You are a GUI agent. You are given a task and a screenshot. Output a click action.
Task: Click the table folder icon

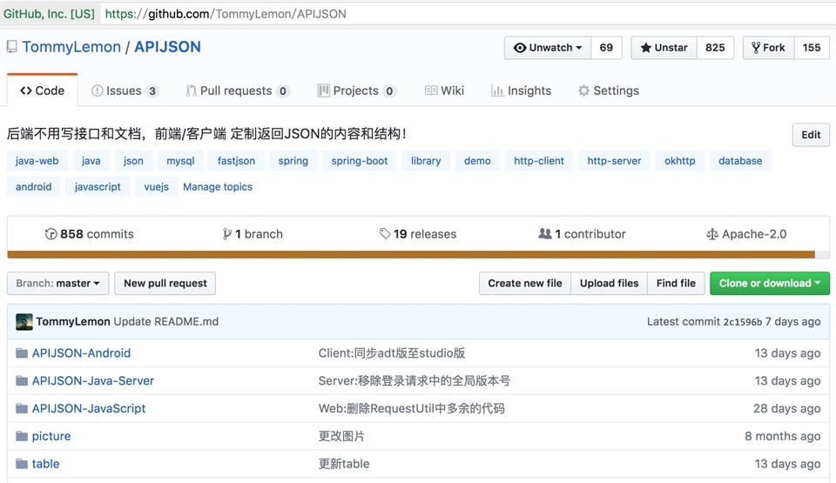pyautogui.click(x=22, y=464)
